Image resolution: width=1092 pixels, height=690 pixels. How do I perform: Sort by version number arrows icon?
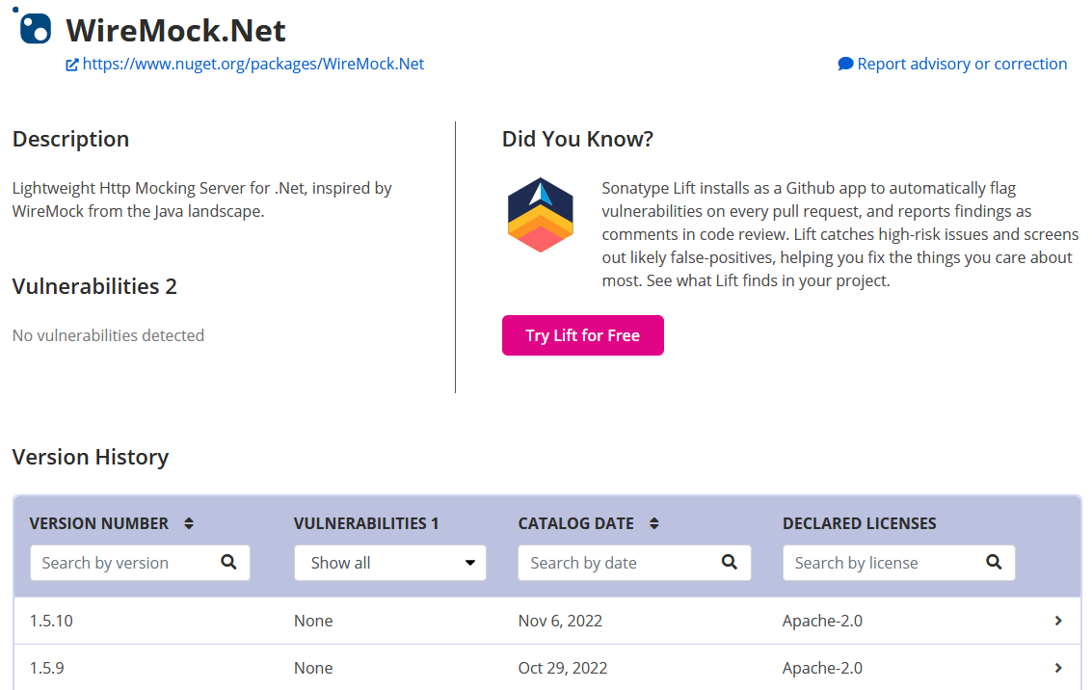click(189, 523)
